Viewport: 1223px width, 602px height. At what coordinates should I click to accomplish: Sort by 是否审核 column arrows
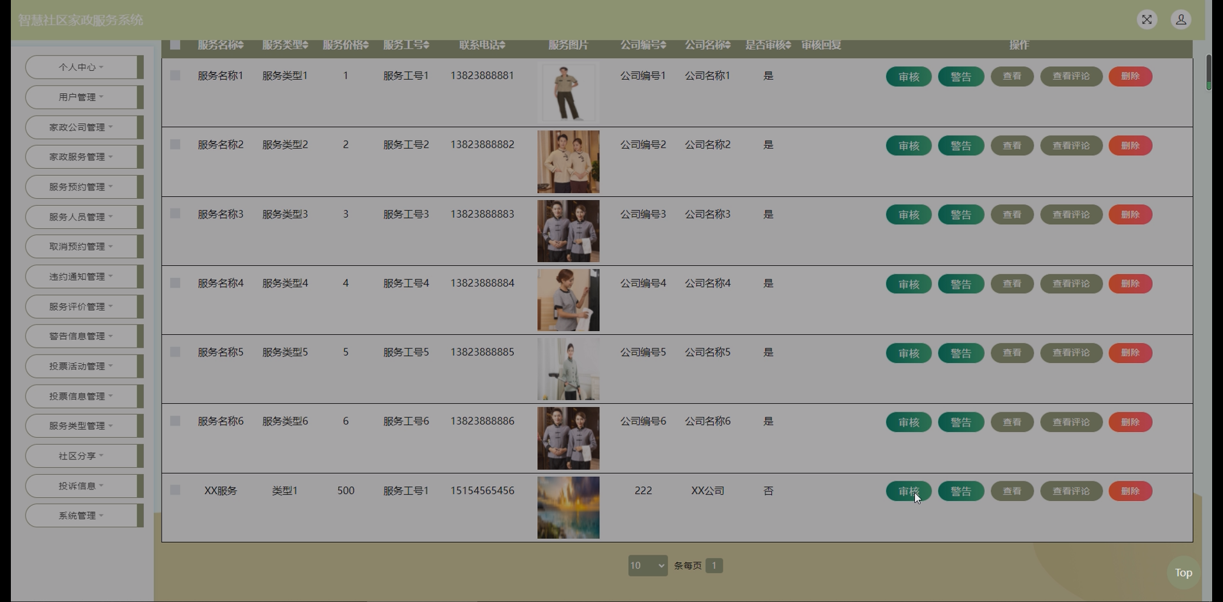pyautogui.click(x=788, y=45)
